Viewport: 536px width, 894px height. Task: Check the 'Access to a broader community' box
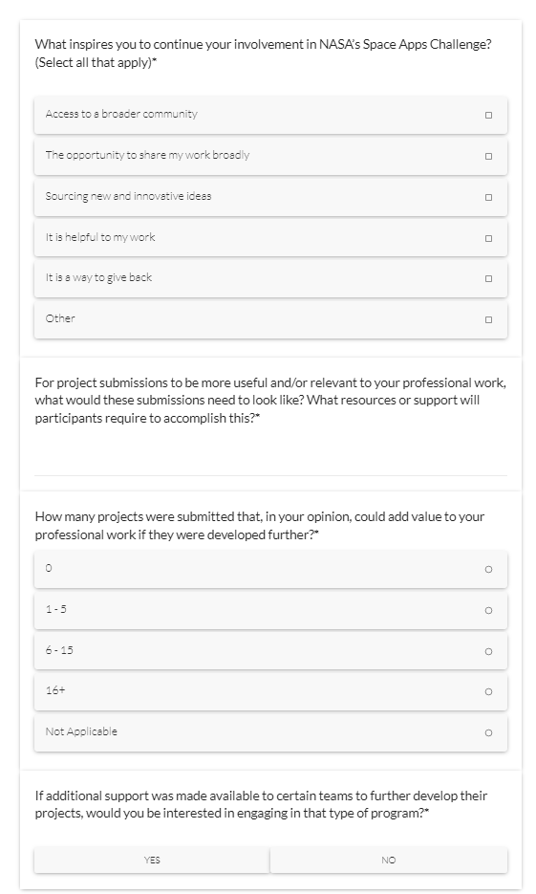[x=488, y=115]
